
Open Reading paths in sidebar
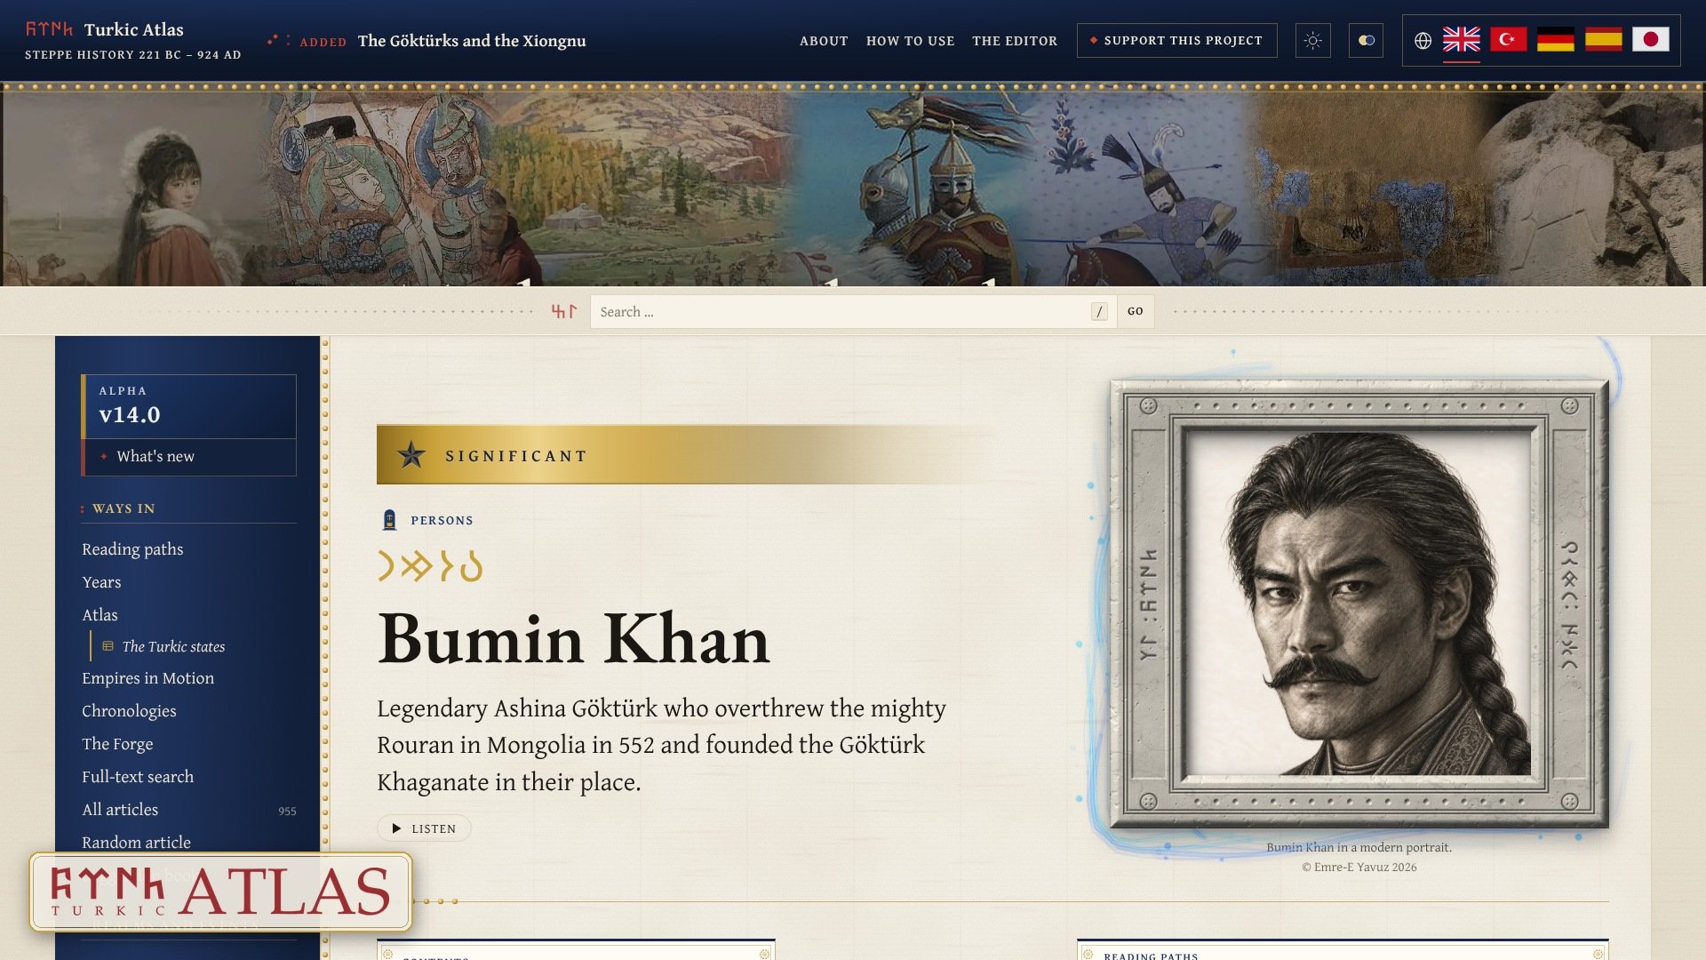click(132, 549)
